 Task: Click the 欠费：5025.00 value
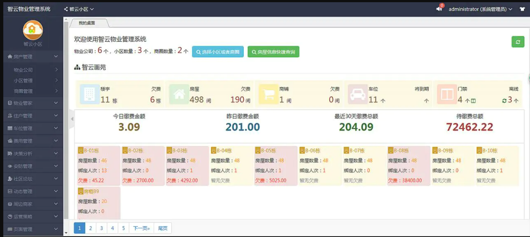tap(271, 180)
